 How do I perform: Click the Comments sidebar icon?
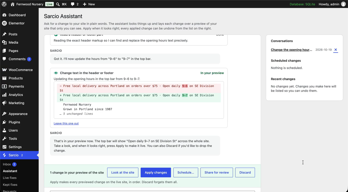[4, 59]
